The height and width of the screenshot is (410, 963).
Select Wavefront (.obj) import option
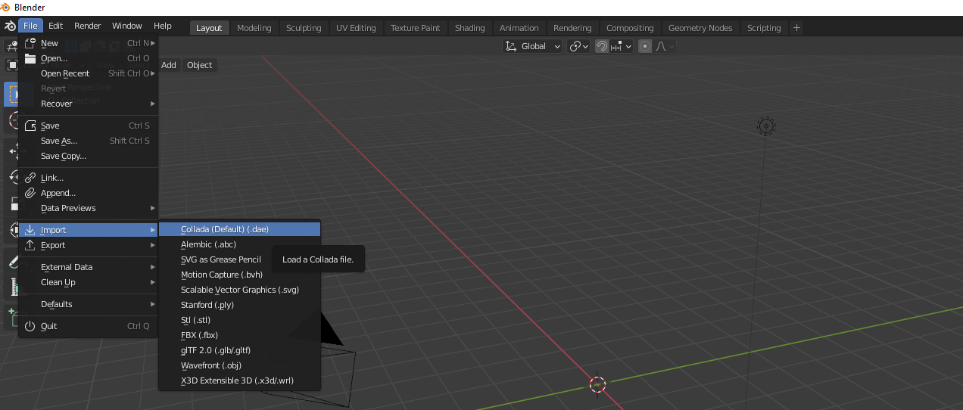click(x=239, y=365)
